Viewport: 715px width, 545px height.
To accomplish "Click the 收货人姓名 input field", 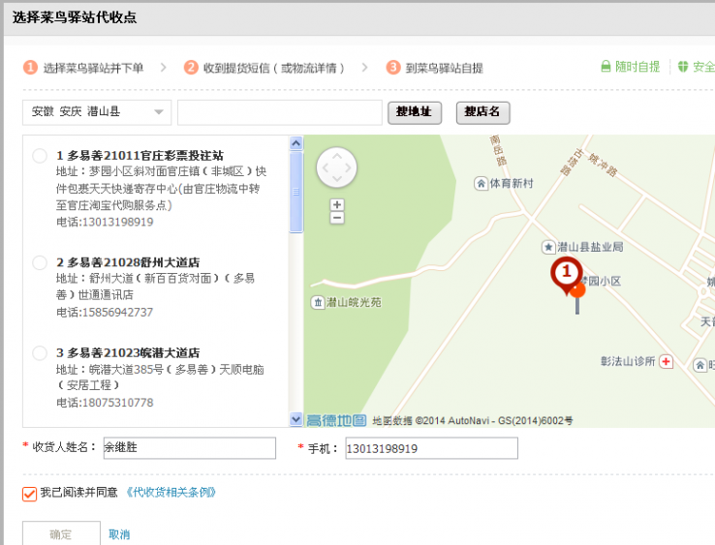I will click(x=190, y=448).
